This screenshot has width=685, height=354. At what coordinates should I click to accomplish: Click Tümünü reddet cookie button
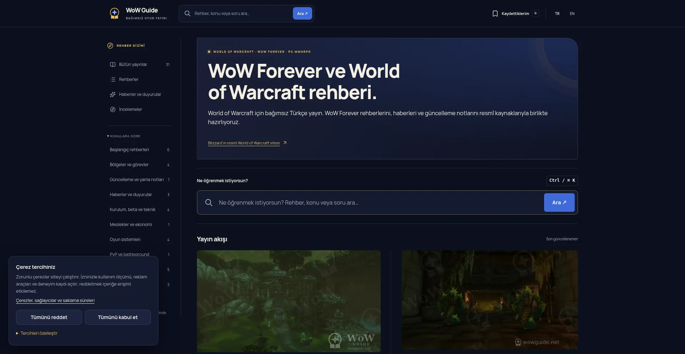[49, 317]
